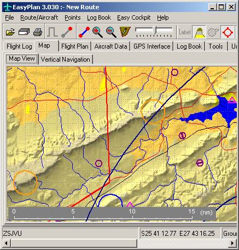The width and height of the screenshot is (239, 250).
Task: Select the Map tab
Action: pyautogui.click(x=44, y=45)
